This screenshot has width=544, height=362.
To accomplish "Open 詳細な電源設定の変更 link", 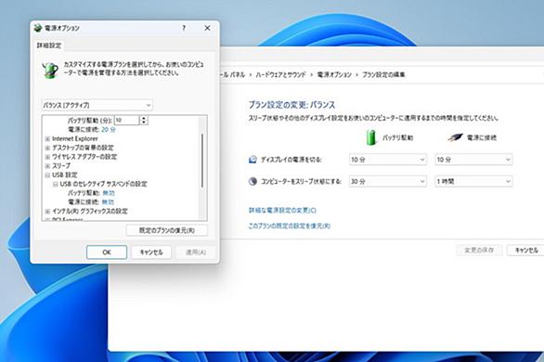I will [282, 210].
